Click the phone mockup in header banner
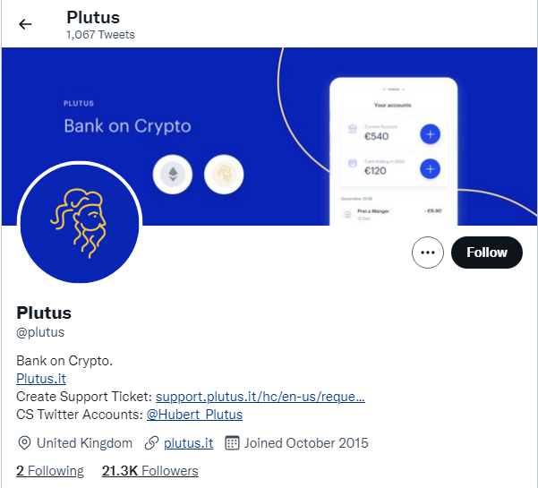Image resolution: width=538 pixels, height=488 pixels. (x=394, y=151)
